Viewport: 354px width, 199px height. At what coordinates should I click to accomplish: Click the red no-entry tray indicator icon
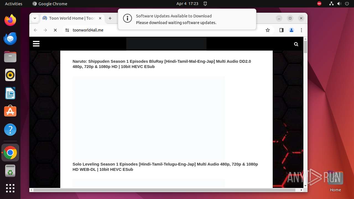pyautogui.click(x=319, y=4)
